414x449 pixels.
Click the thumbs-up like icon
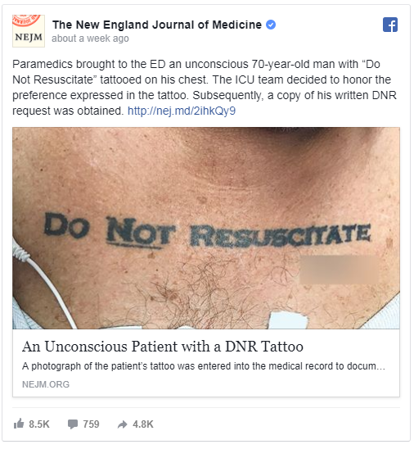click(19, 424)
